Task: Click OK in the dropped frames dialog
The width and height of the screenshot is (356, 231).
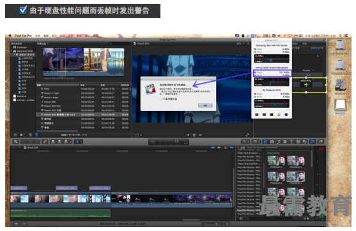Action: point(205,106)
